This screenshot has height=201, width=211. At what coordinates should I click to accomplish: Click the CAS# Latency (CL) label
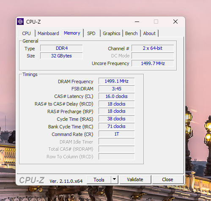pyautogui.click(x=74, y=96)
